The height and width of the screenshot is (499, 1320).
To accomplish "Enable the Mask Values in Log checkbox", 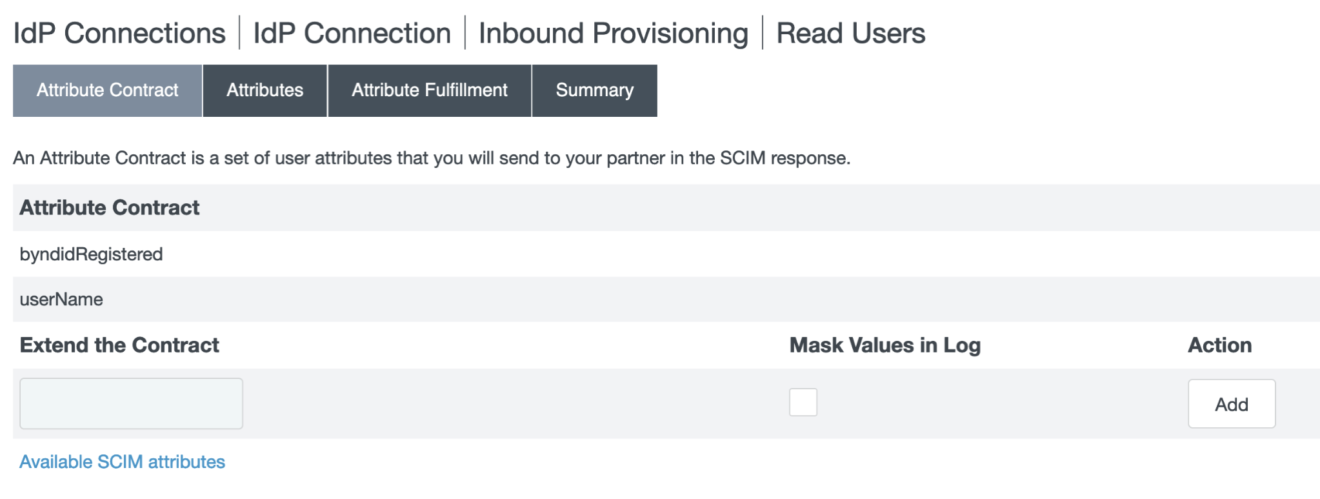I will pos(803,402).
